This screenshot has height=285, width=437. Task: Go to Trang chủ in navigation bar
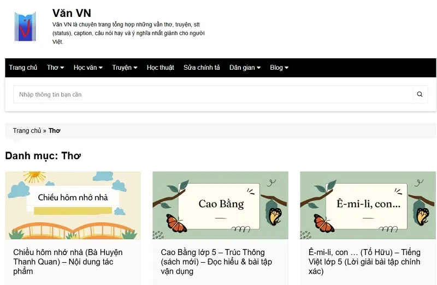23,68
